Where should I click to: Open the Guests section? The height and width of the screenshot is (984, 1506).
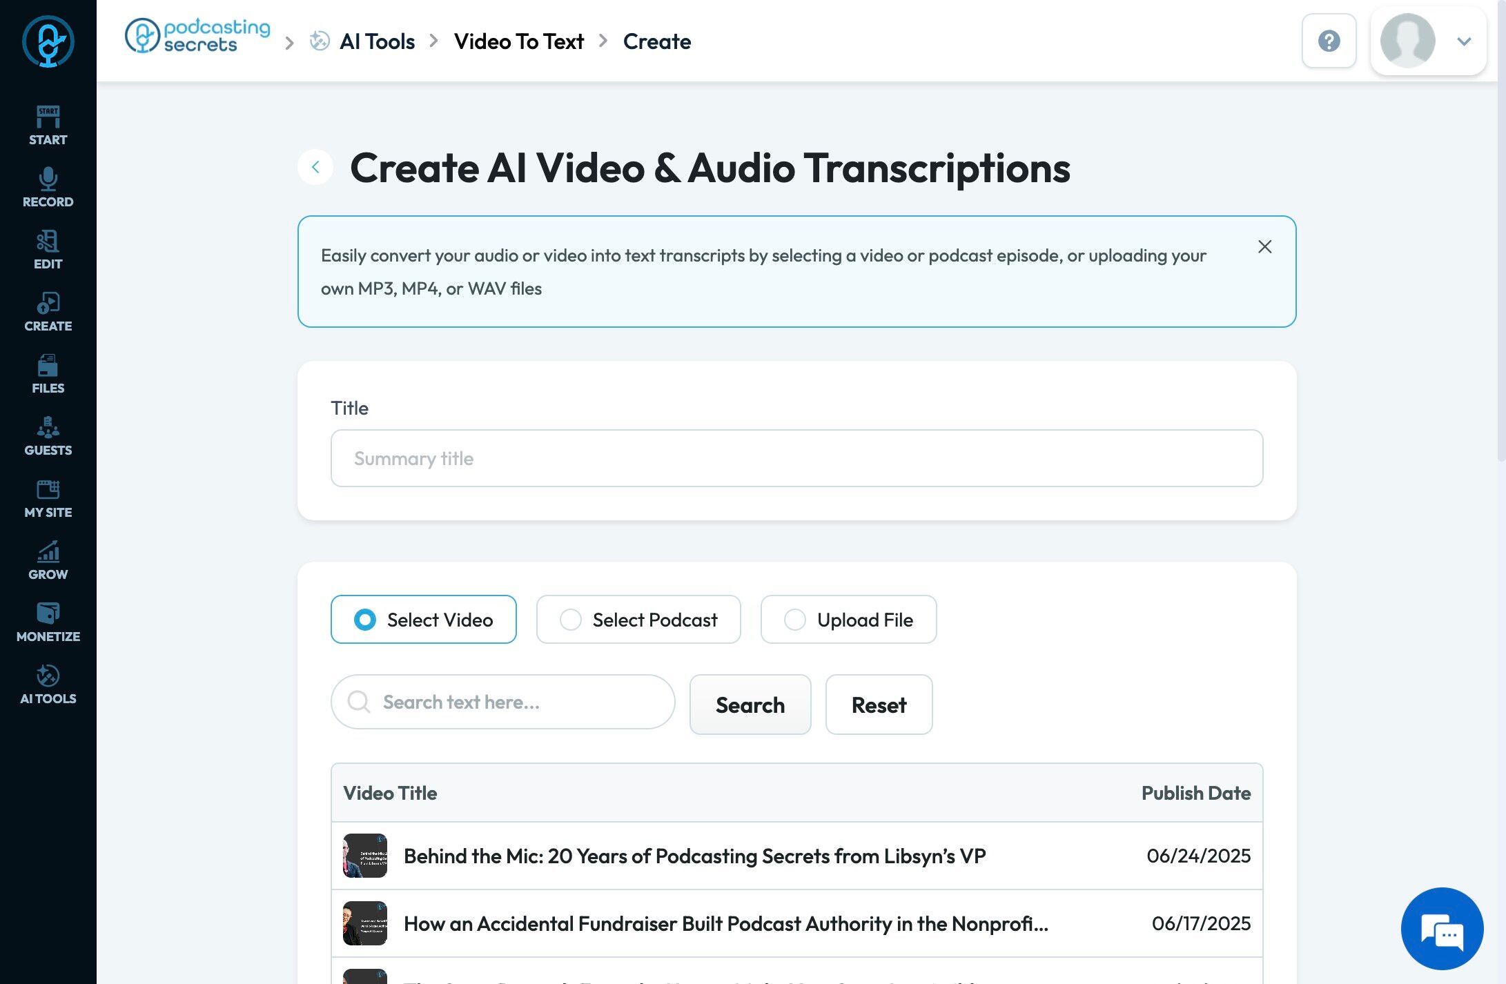tap(48, 436)
